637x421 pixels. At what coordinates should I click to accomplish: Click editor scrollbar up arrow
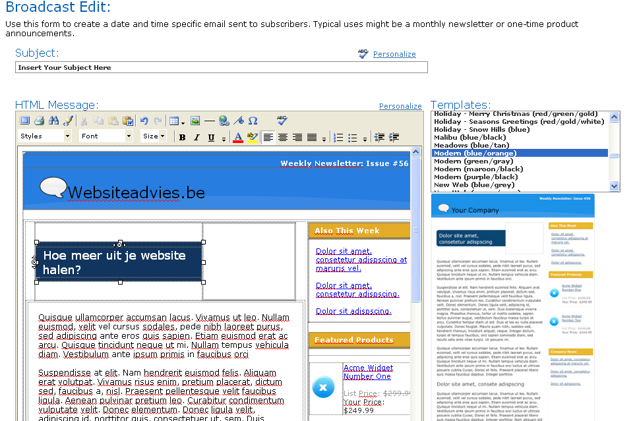click(415, 152)
